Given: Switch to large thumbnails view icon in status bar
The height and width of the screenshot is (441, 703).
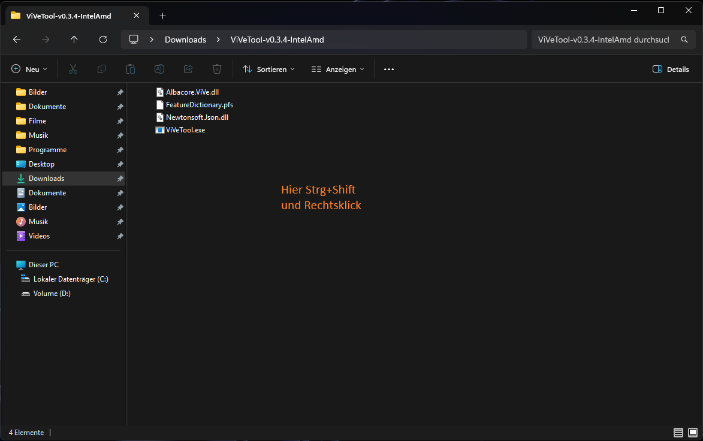Looking at the screenshot, I should 693,433.
